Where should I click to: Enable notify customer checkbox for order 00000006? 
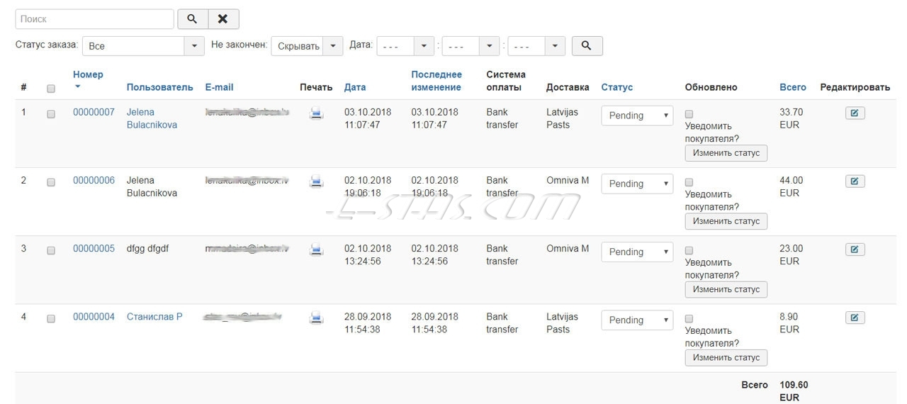(689, 181)
